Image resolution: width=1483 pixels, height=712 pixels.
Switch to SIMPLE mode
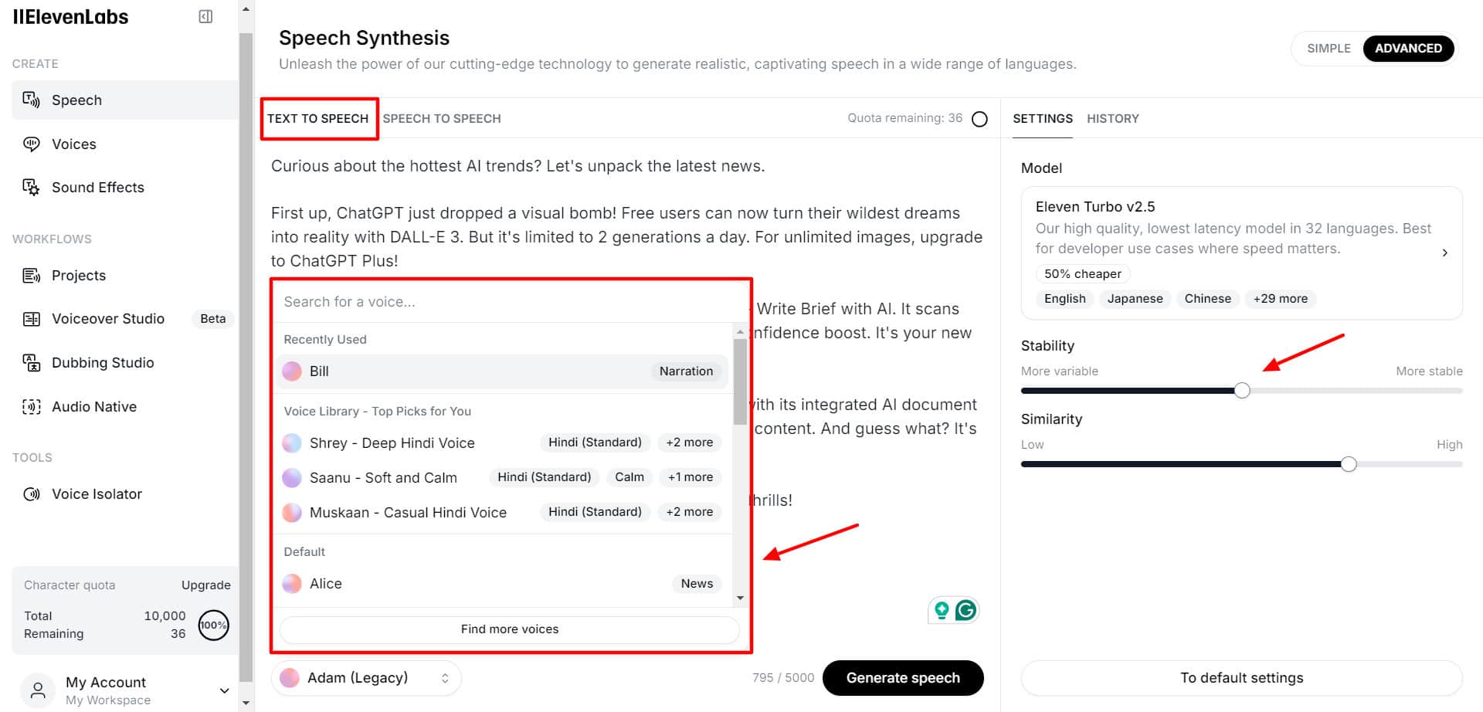pyautogui.click(x=1329, y=49)
